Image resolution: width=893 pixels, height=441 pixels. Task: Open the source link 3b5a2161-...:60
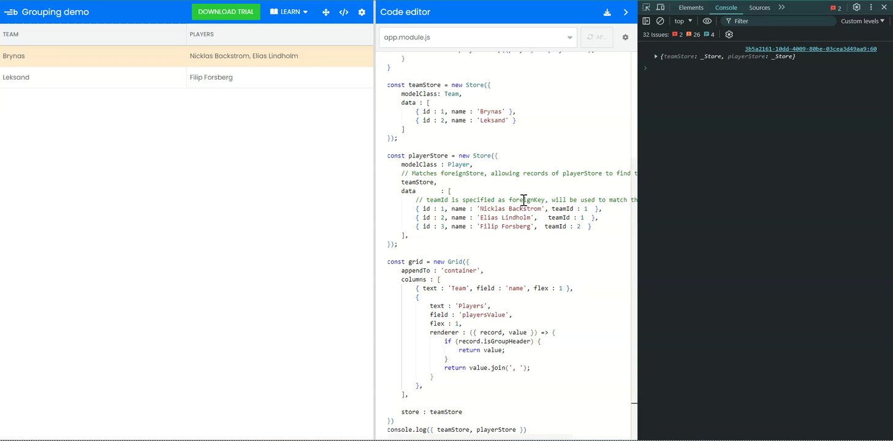tap(811, 49)
